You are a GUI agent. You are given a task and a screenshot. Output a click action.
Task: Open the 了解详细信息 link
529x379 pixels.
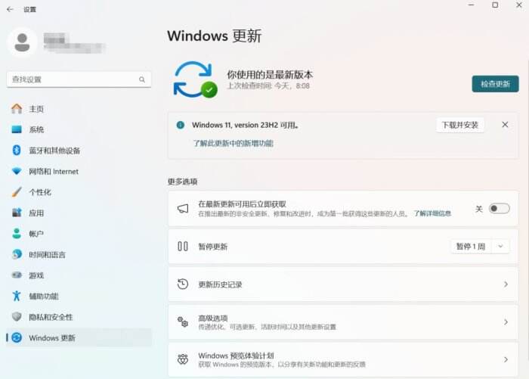pos(432,213)
